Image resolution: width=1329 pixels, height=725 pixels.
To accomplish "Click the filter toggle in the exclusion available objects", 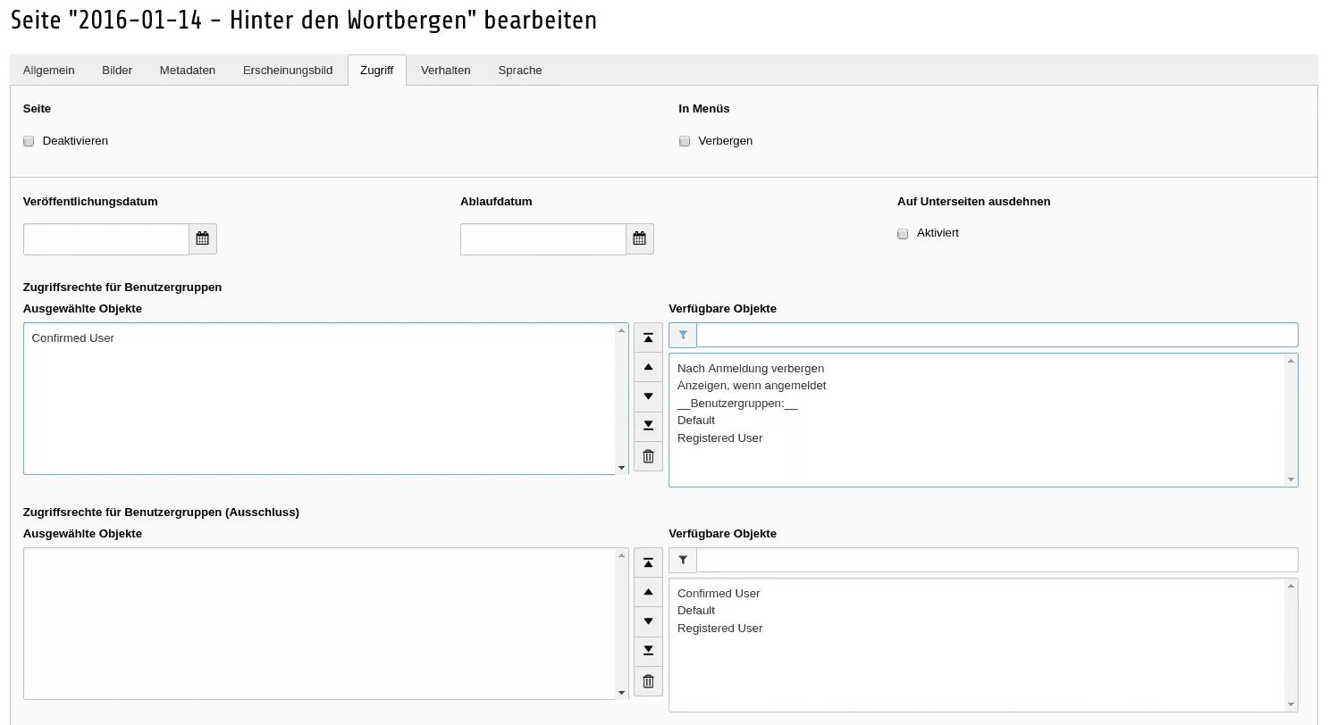I will pos(682,559).
